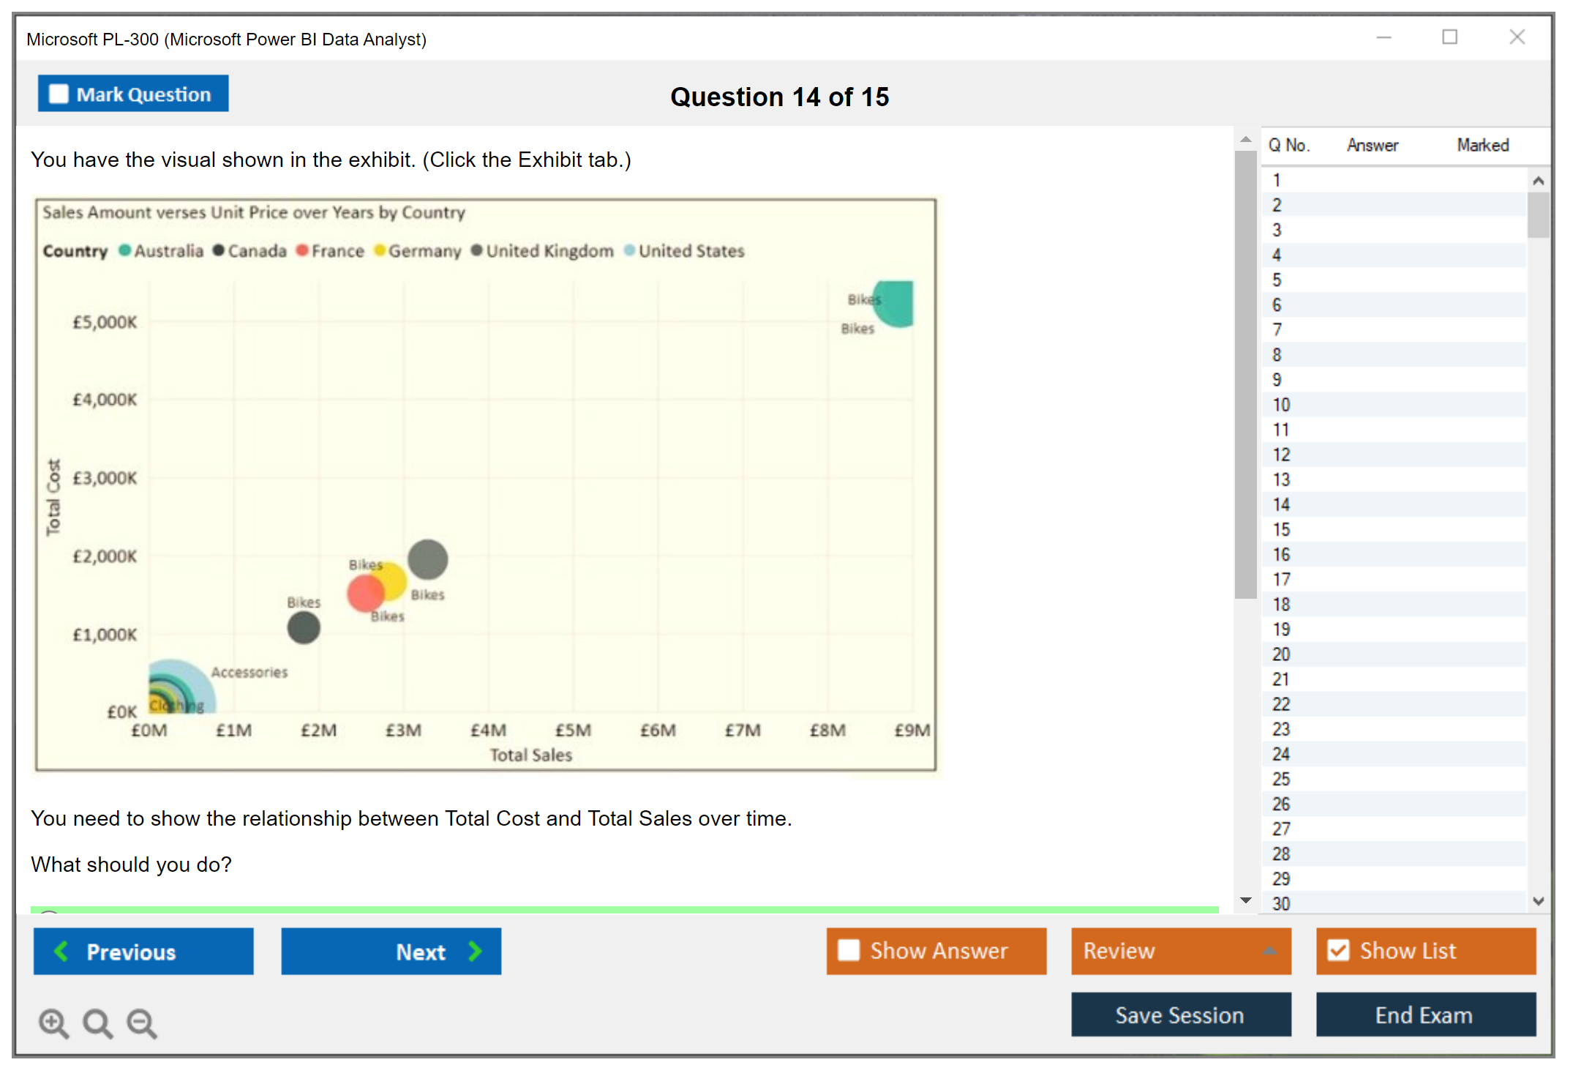The width and height of the screenshot is (1573, 1076).
Task: Enable the Show Answer checkbox
Action: pyautogui.click(x=849, y=950)
